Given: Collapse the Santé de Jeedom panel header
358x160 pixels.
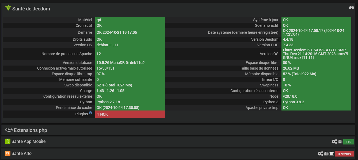Looking at the screenshot, I should [x=31, y=9].
